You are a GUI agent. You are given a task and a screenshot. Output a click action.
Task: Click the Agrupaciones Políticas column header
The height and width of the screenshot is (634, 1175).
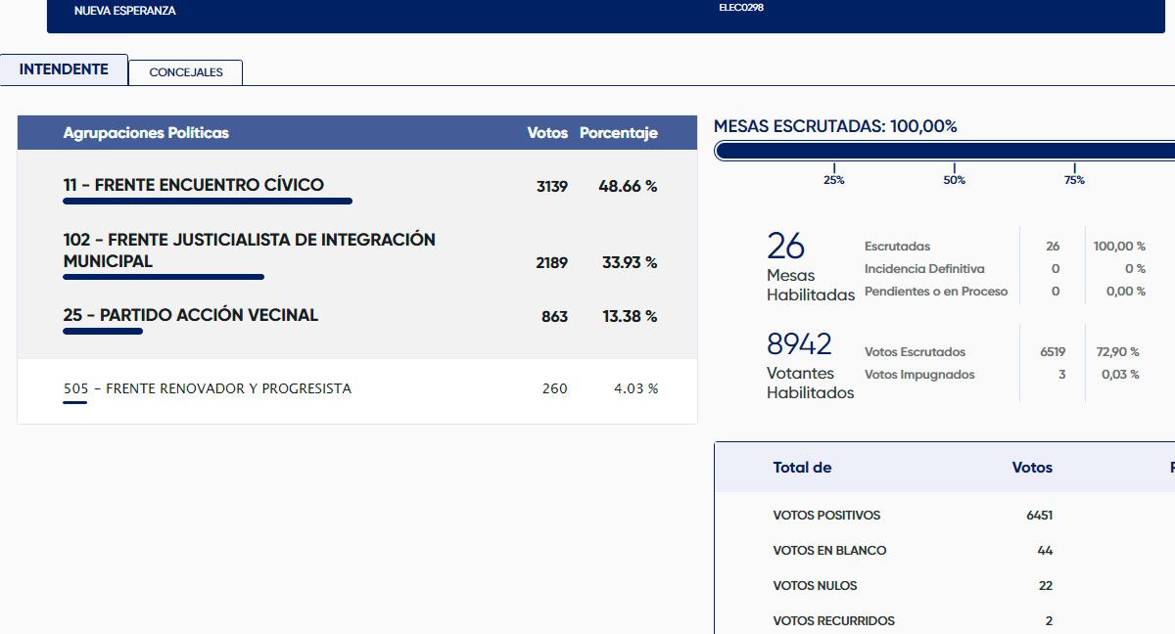click(146, 133)
